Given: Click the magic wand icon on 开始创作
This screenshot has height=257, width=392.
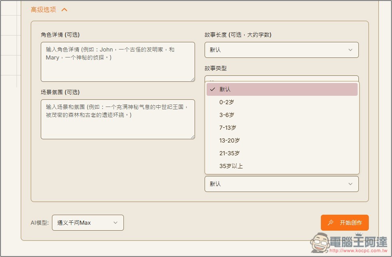Looking at the screenshot, I should [x=330, y=223].
